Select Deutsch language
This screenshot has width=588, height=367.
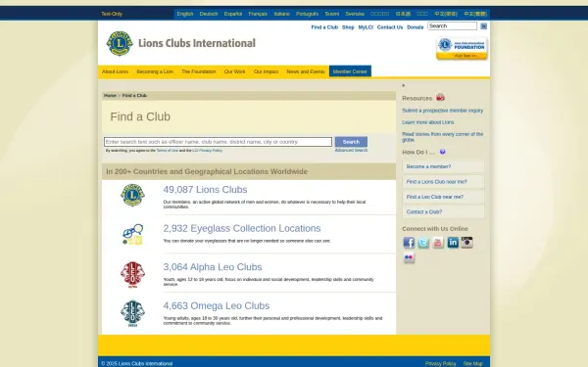(x=209, y=14)
